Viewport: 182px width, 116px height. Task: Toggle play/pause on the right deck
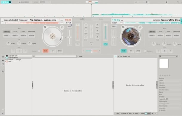pyautogui.click(x=131, y=51)
